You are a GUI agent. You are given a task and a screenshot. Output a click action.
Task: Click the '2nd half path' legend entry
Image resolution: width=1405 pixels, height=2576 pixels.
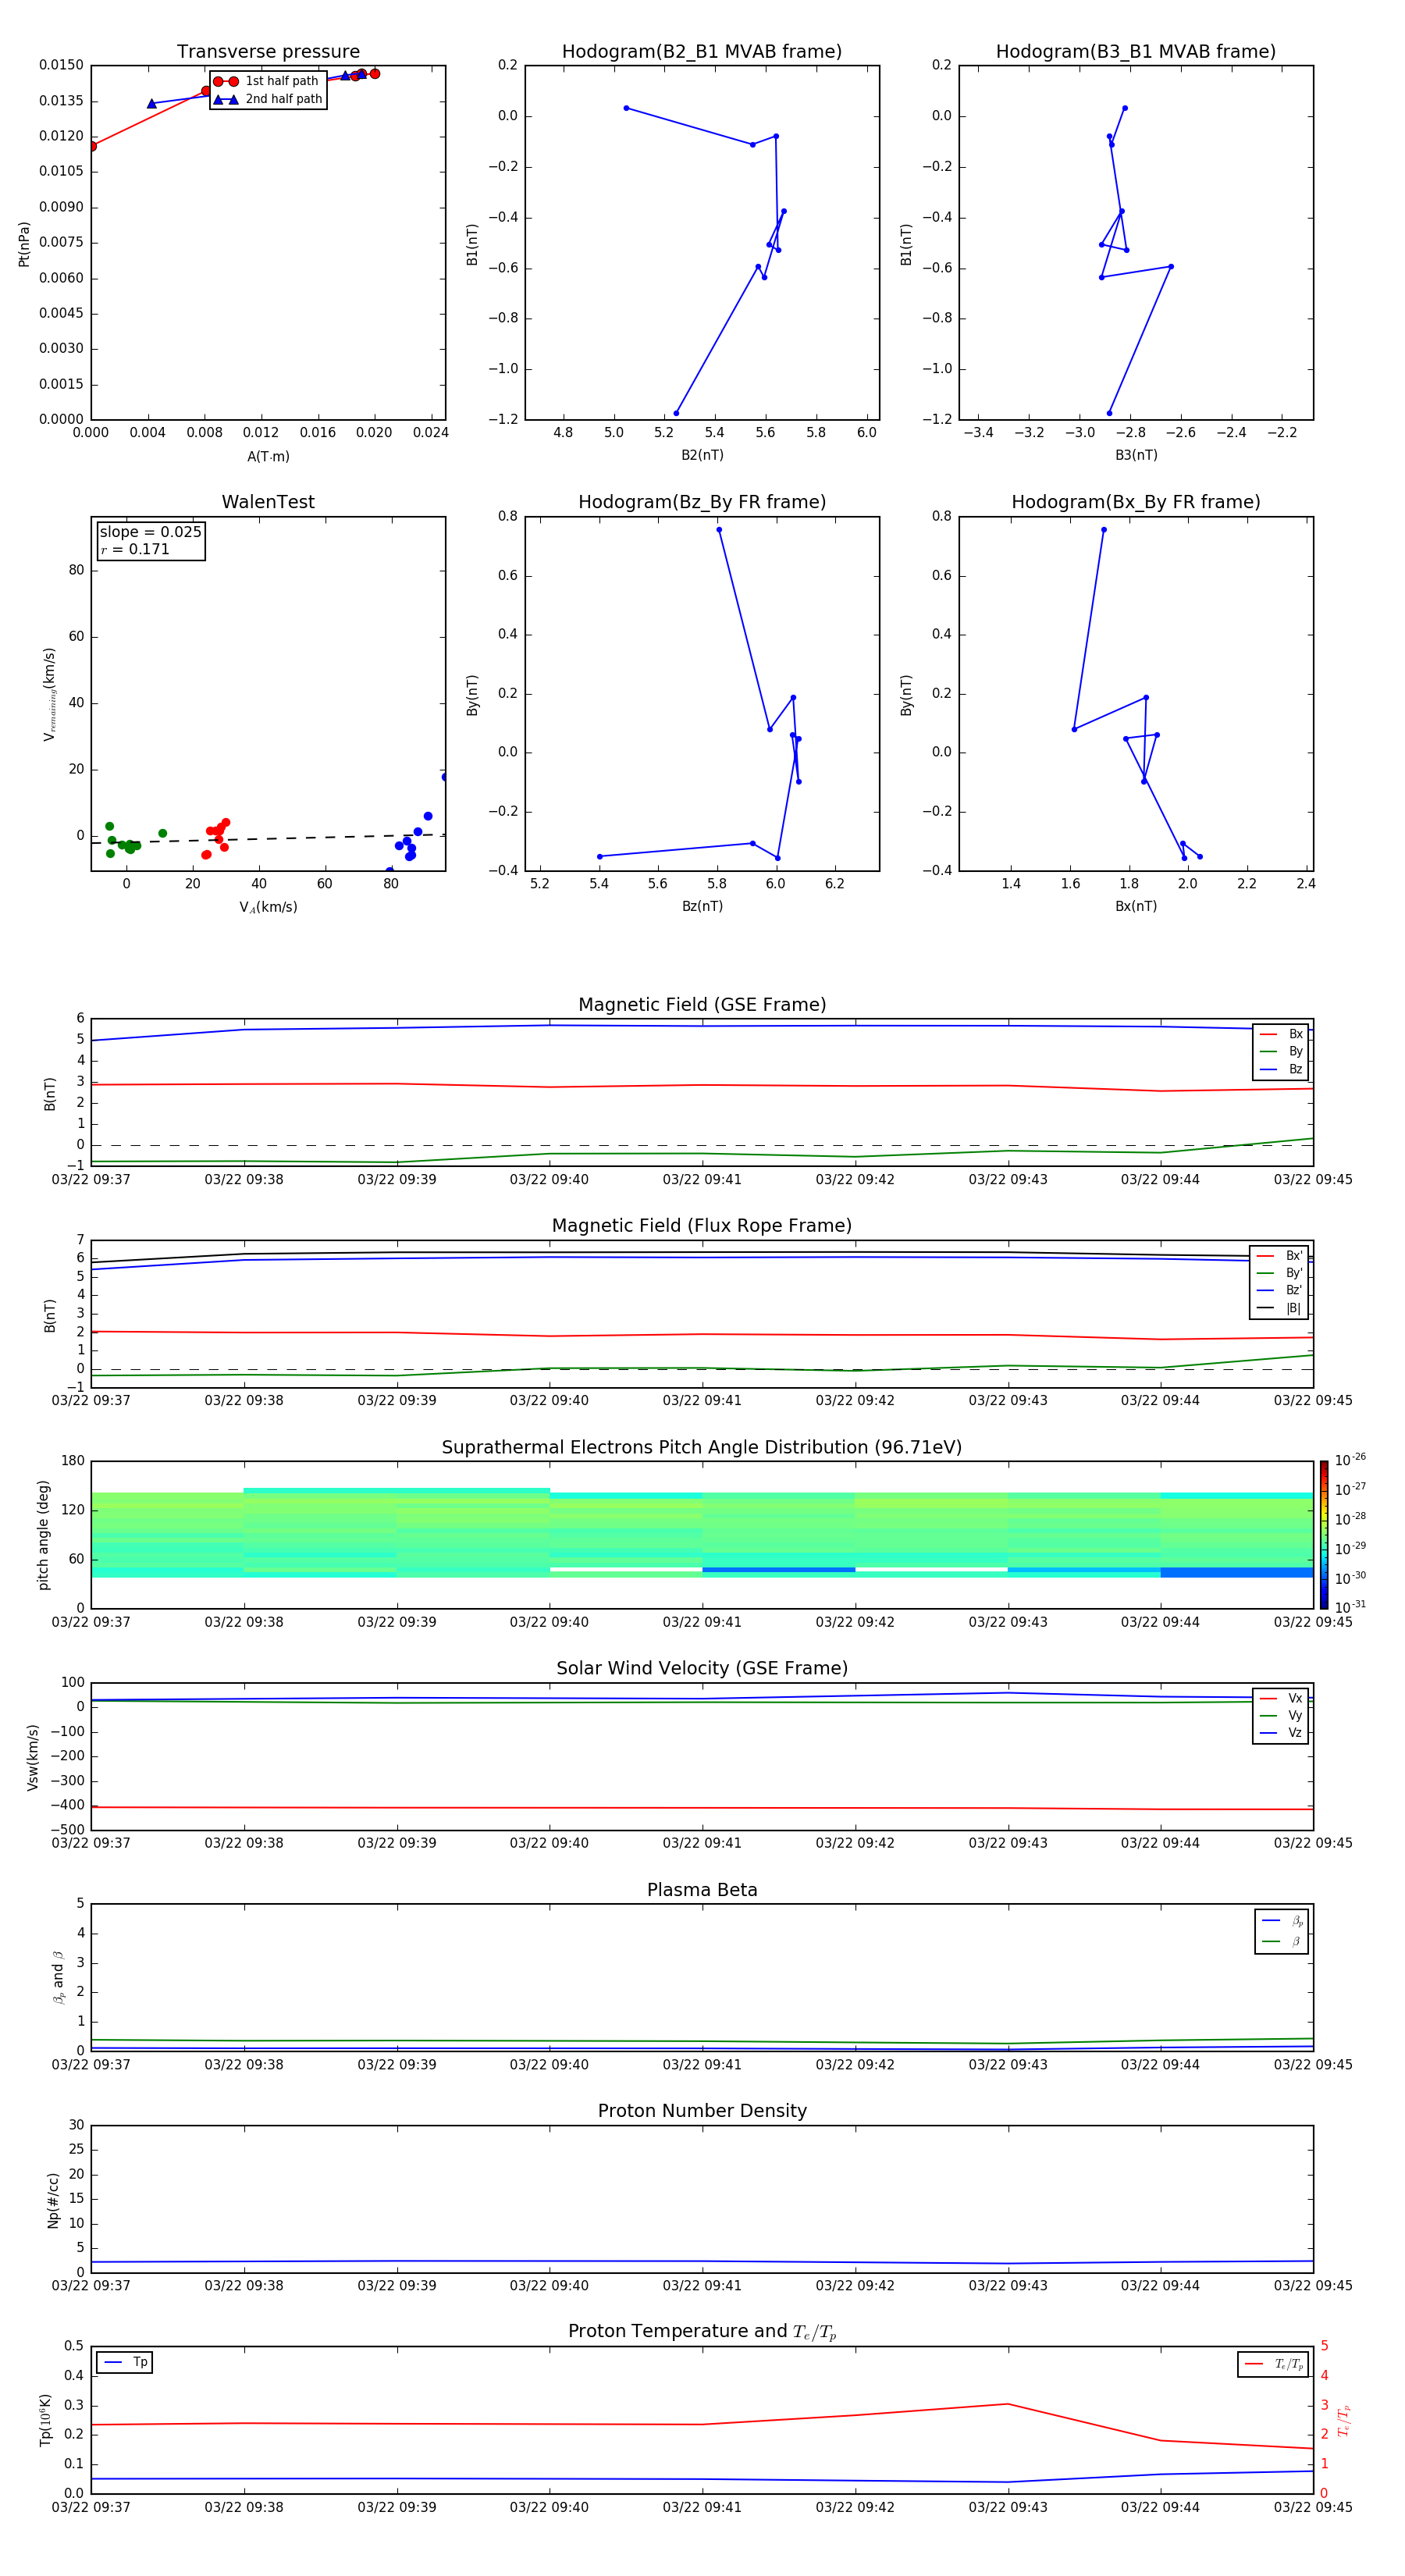pos(268,99)
